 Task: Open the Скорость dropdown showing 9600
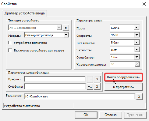(x=137, y=35)
